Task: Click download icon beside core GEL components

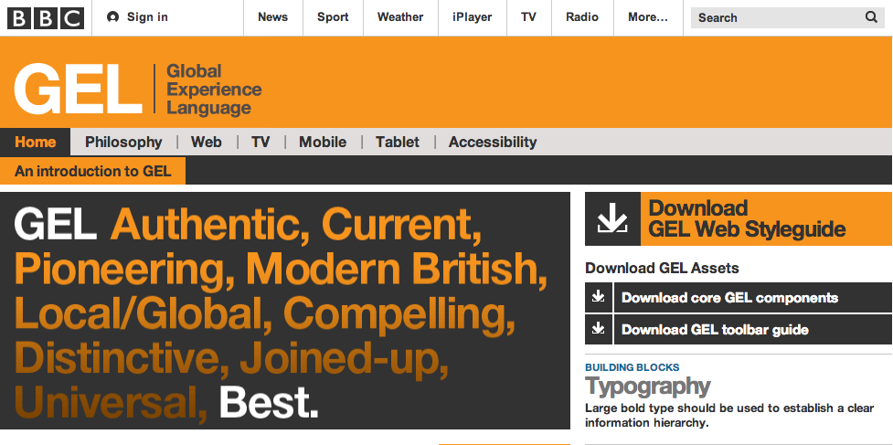Action: click(x=599, y=297)
